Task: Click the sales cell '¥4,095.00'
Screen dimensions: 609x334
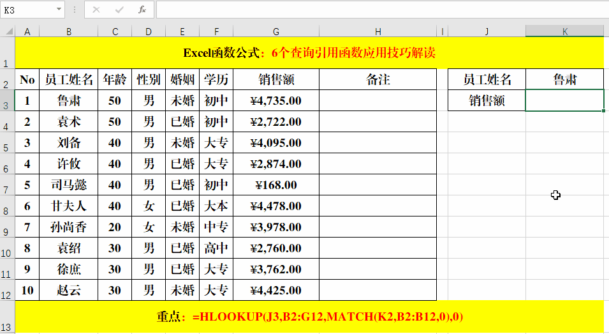Action: pos(276,142)
